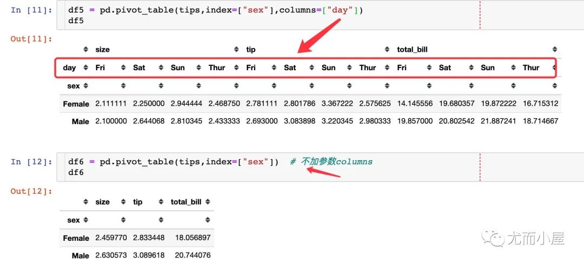
Task: Select cell value 2.630573 in Out[12]
Action: 111,256
